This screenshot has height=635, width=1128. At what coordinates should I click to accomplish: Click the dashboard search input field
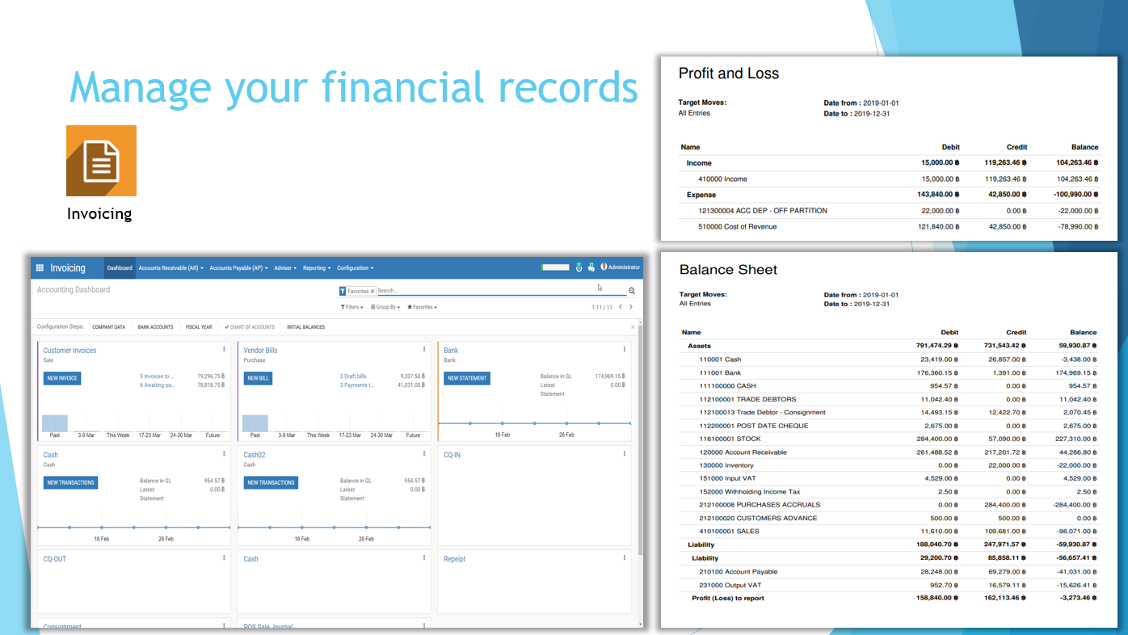(x=501, y=291)
